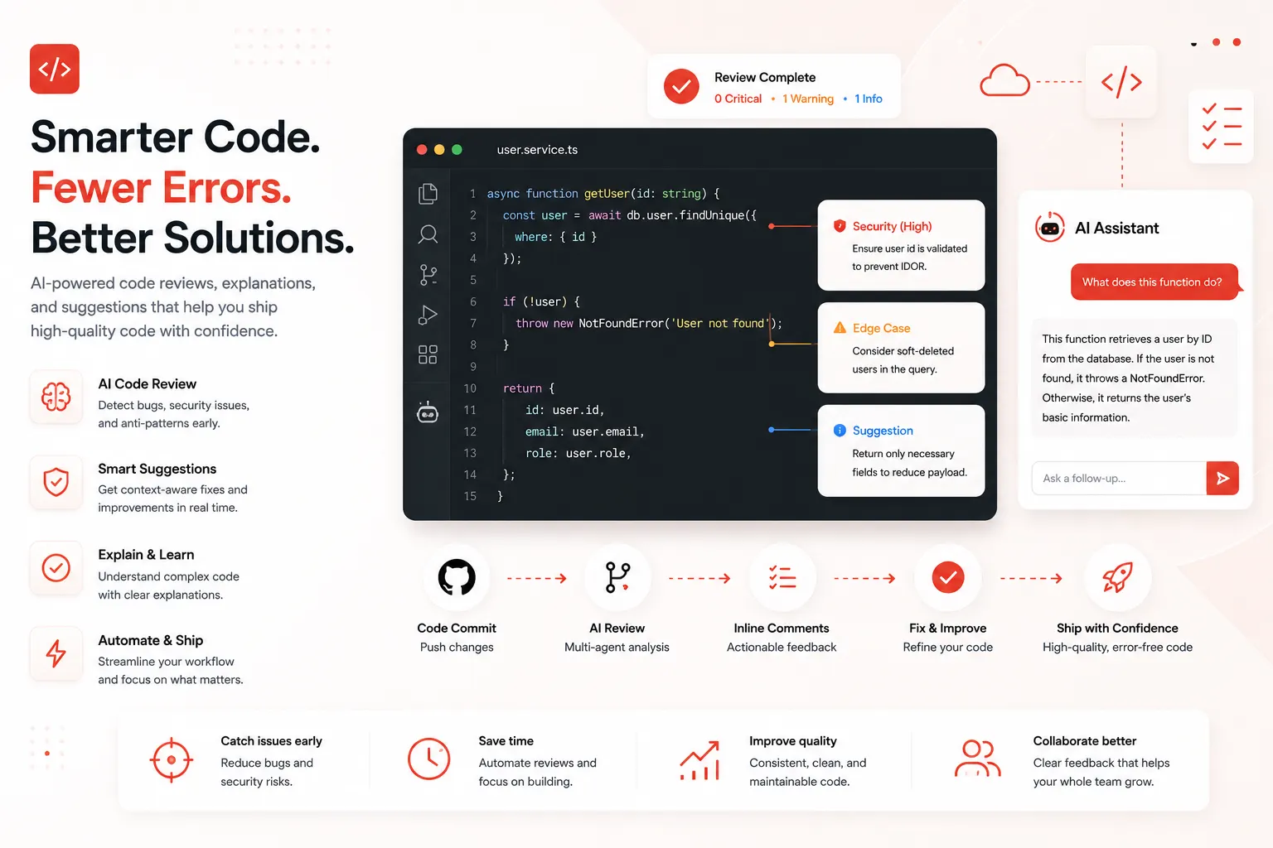Click the Improve quality chart icon
Screen dimensions: 1273x848
click(699, 760)
